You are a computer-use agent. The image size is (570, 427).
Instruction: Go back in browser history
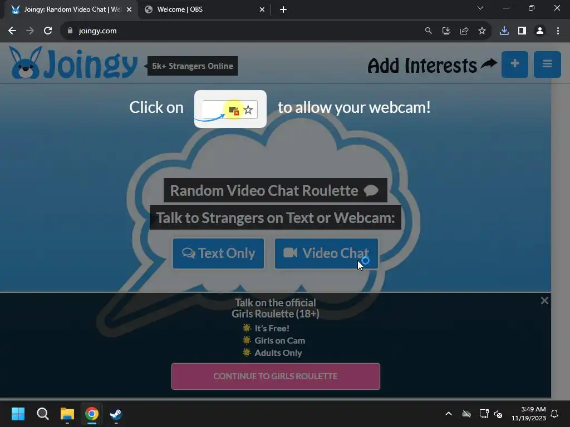pyautogui.click(x=12, y=31)
